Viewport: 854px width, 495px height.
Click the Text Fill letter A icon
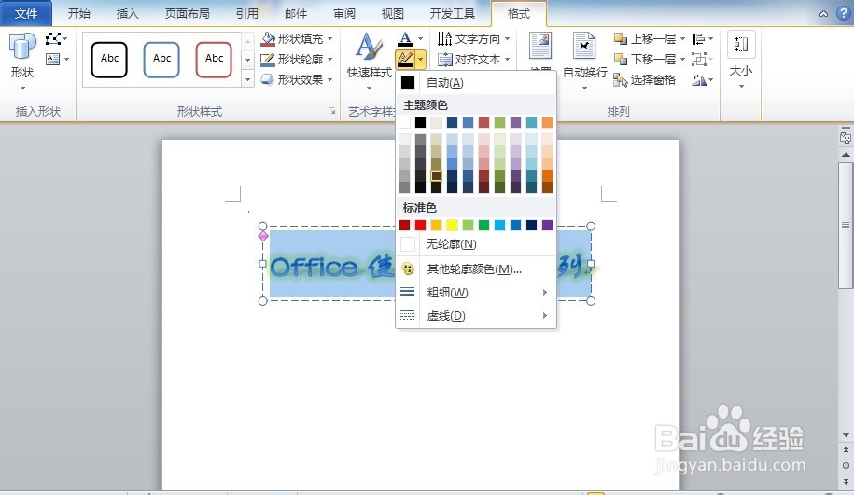tap(405, 38)
